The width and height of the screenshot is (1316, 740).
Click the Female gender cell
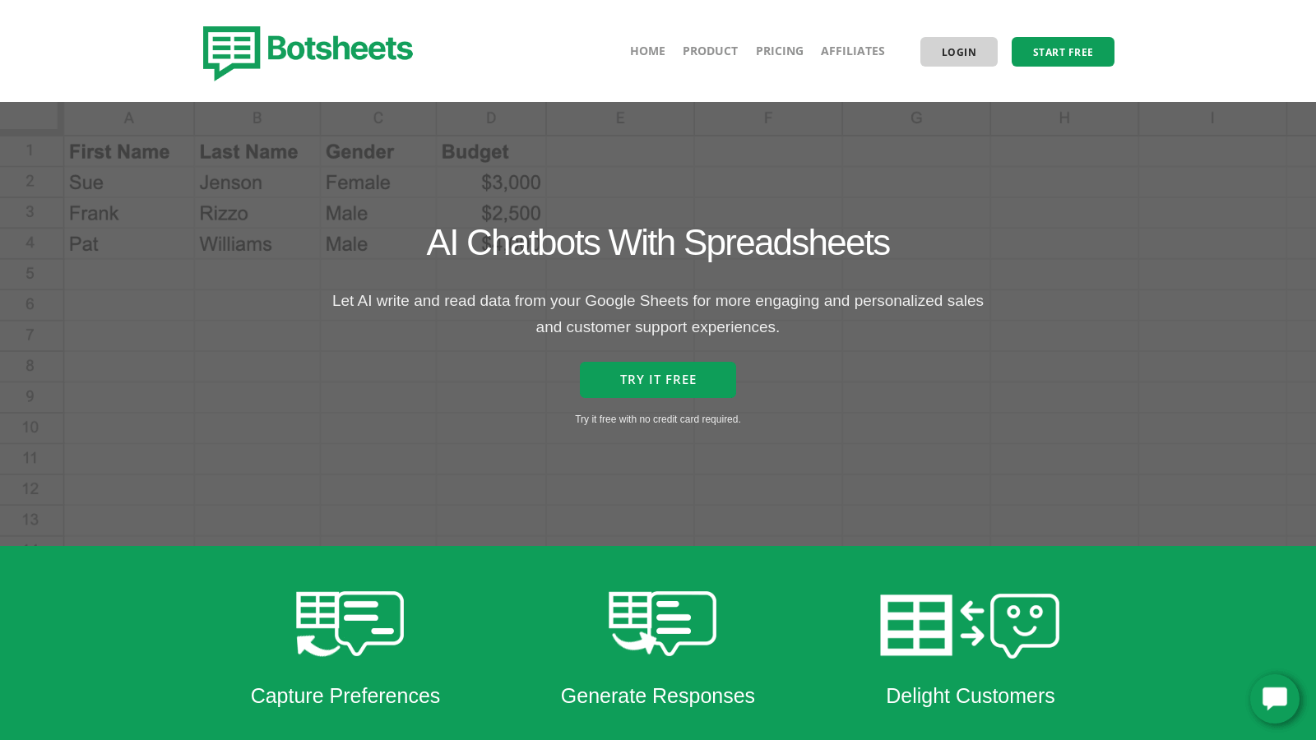point(378,183)
